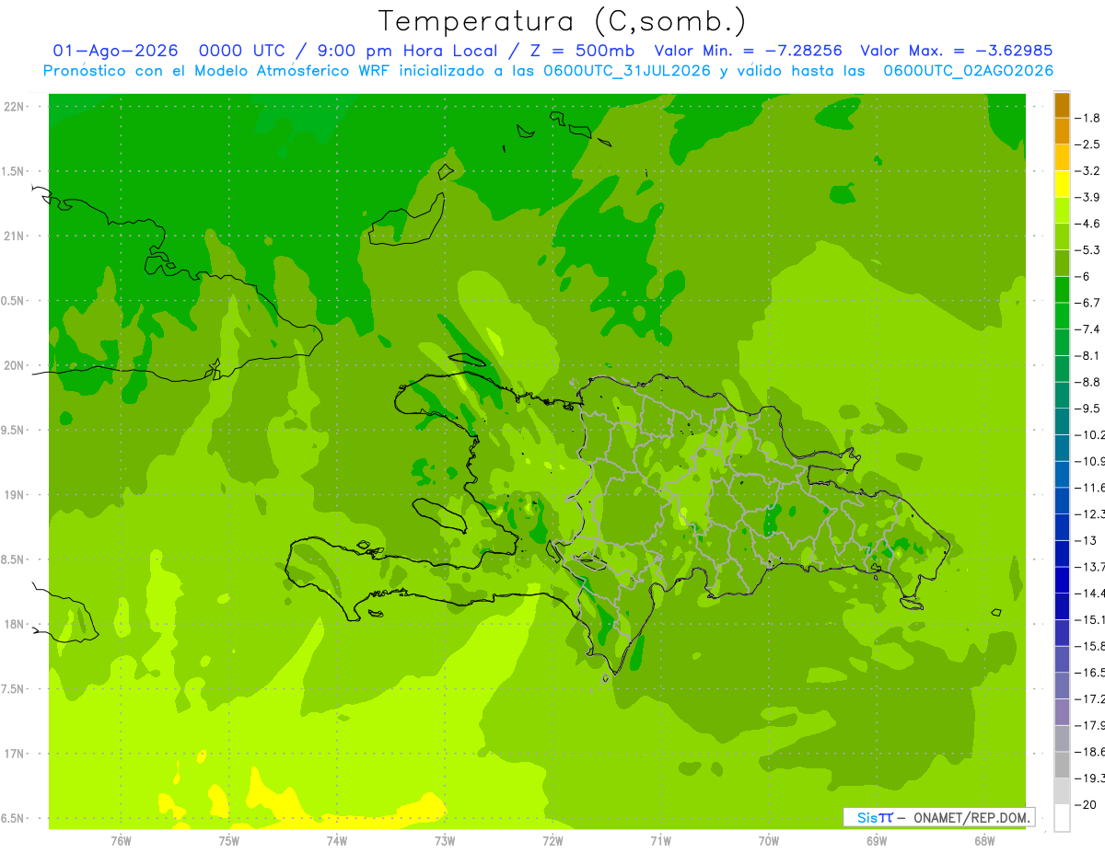The image size is (1105, 853).
Task: Pick the swatch between -5.3 and -6
Action: (1062, 263)
